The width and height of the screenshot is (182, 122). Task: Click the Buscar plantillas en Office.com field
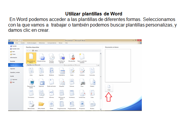[80, 65]
